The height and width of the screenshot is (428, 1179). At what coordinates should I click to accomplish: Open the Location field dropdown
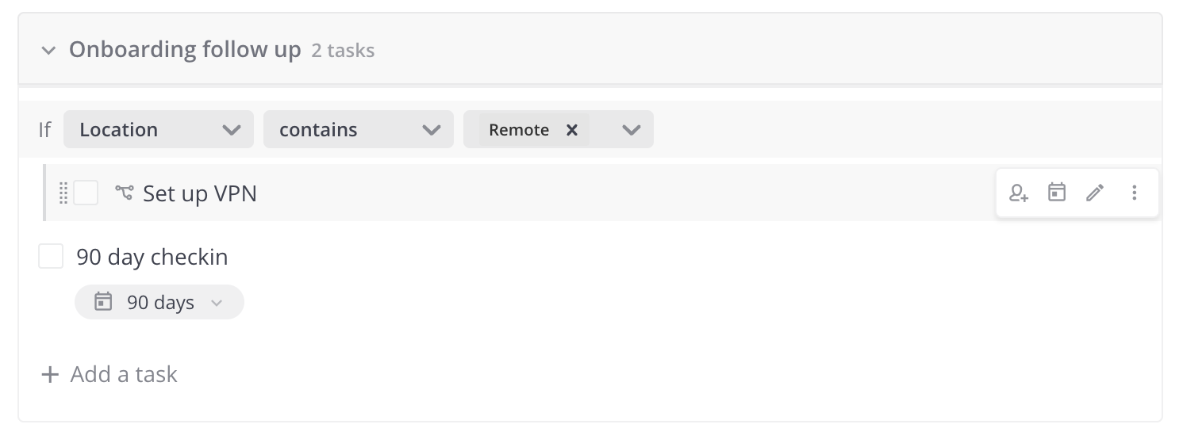158,129
